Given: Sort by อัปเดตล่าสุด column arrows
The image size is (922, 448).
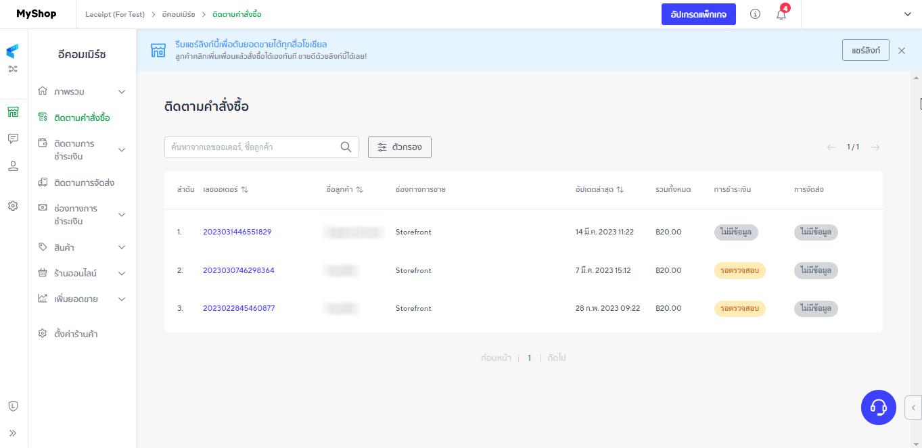Looking at the screenshot, I should point(620,190).
